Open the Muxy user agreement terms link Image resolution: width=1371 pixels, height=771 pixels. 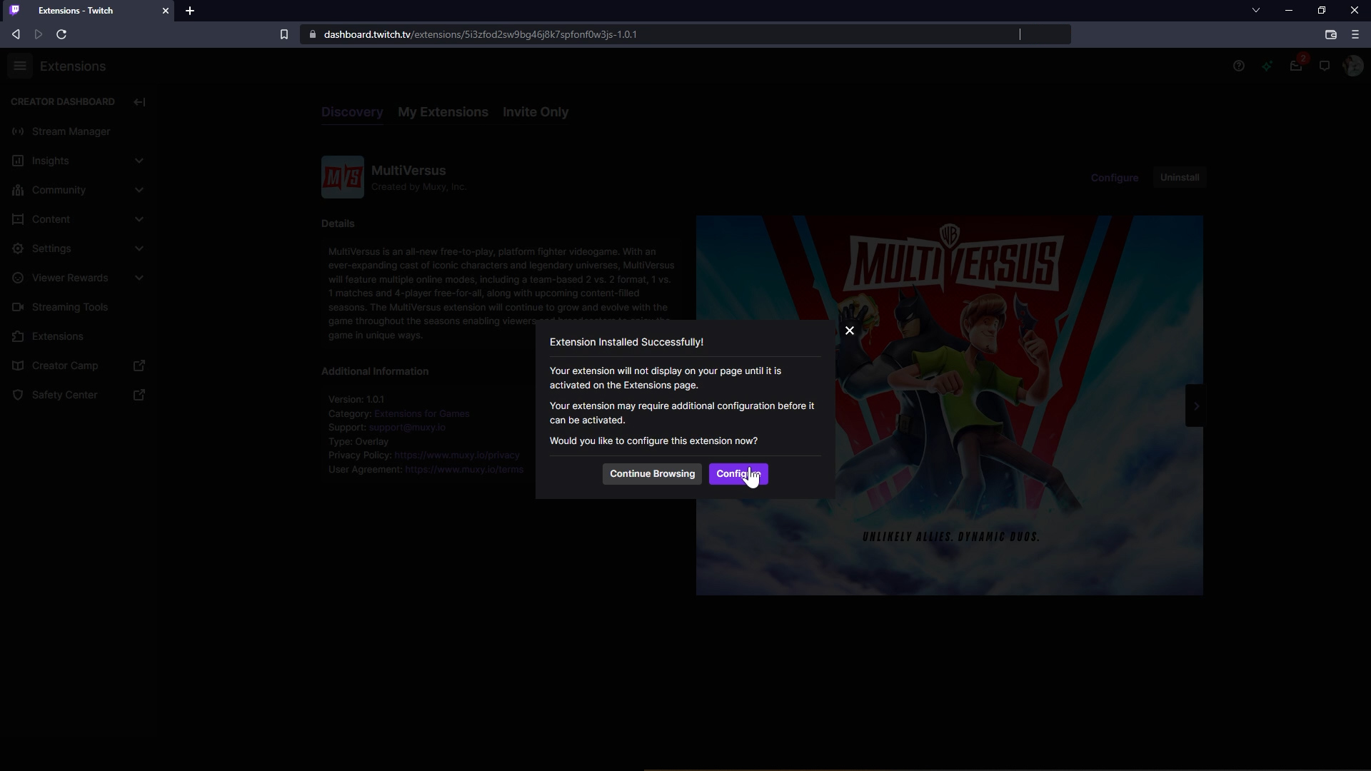pos(464,470)
